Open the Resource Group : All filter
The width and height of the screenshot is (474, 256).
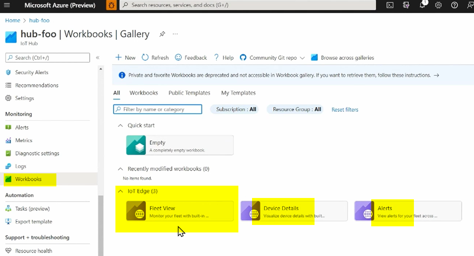[x=295, y=109]
